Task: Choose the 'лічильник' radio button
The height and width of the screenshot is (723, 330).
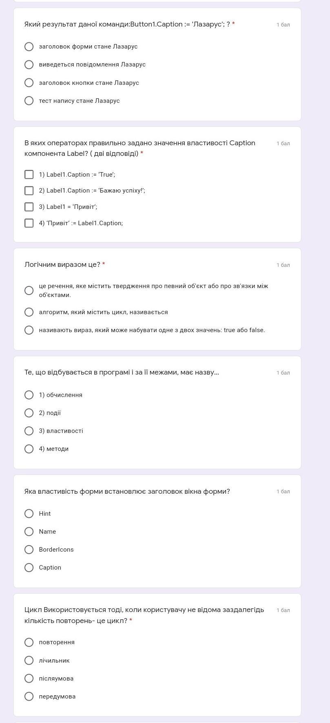Action: [29, 661]
